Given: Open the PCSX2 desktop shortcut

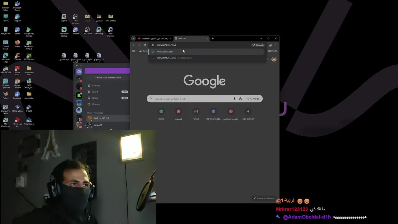Looking at the screenshot, I should (x=29, y=108).
